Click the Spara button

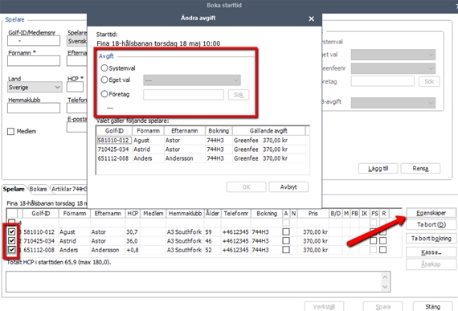coord(383,307)
